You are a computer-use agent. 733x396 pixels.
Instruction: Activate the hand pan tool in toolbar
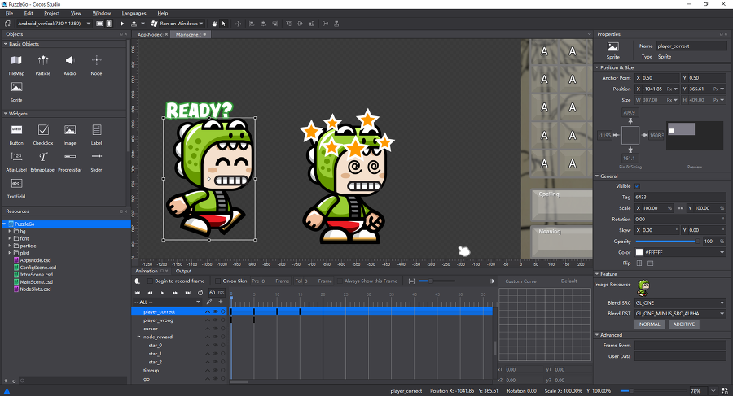(x=215, y=24)
